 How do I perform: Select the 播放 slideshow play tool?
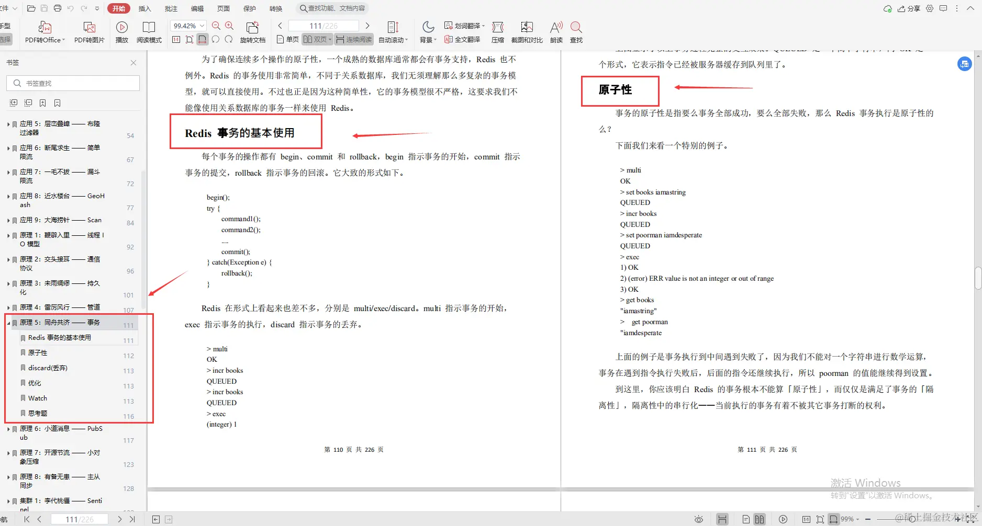121,31
